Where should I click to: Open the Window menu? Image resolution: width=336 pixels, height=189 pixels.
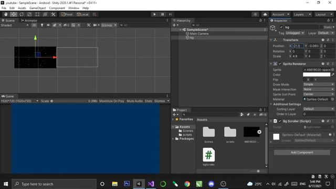pyautogui.click(x=73, y=8)
